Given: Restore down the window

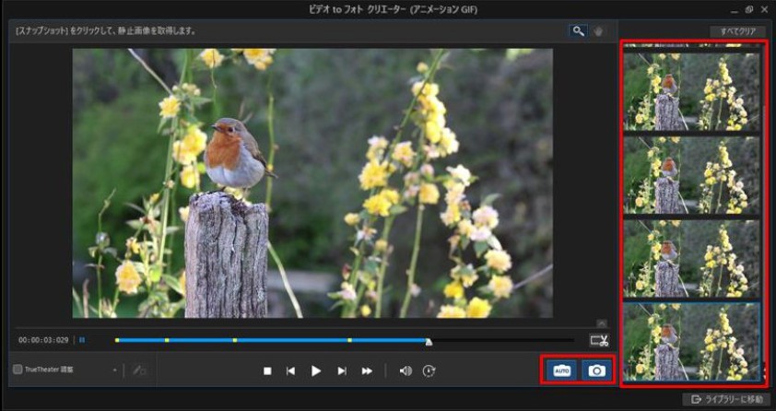Looking at the screenshot, I should tap(748, 9).
